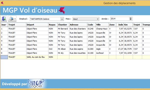Click the Km column header
The width and height of the screenshot is (150, 90).
pyautogui.click(x=128, y=25)
